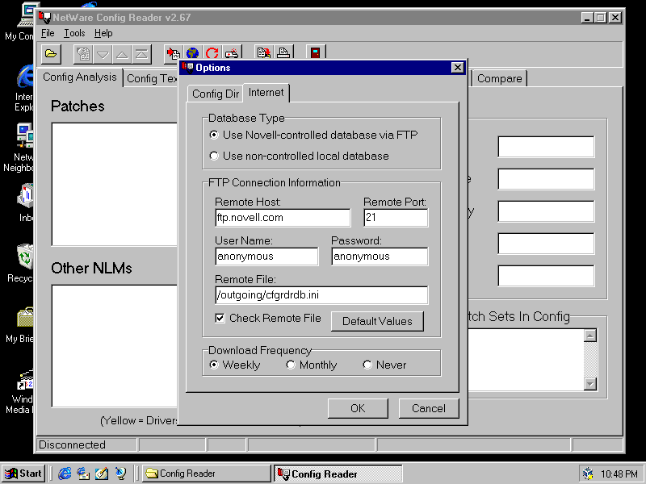Open the Config Analysis tab

80,77
